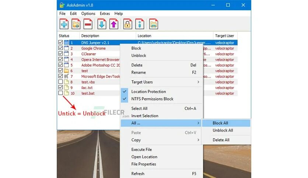Sort by the Status column header
The image size is (308, 178).
[x=68, y=36]
